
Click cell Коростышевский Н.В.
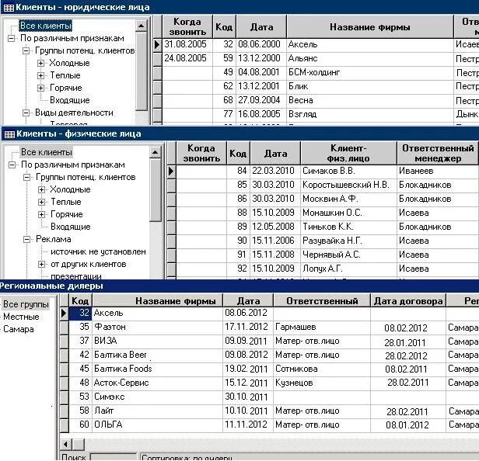tap(348, 185)
